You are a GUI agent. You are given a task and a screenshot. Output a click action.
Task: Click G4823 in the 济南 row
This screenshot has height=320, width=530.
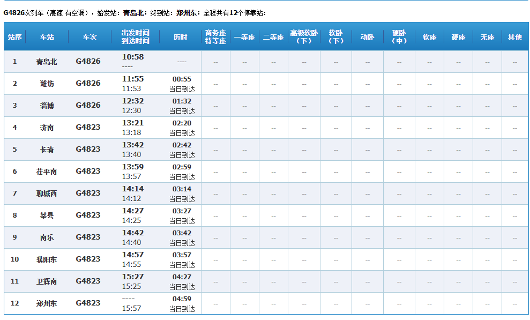[x=88, y=128]
